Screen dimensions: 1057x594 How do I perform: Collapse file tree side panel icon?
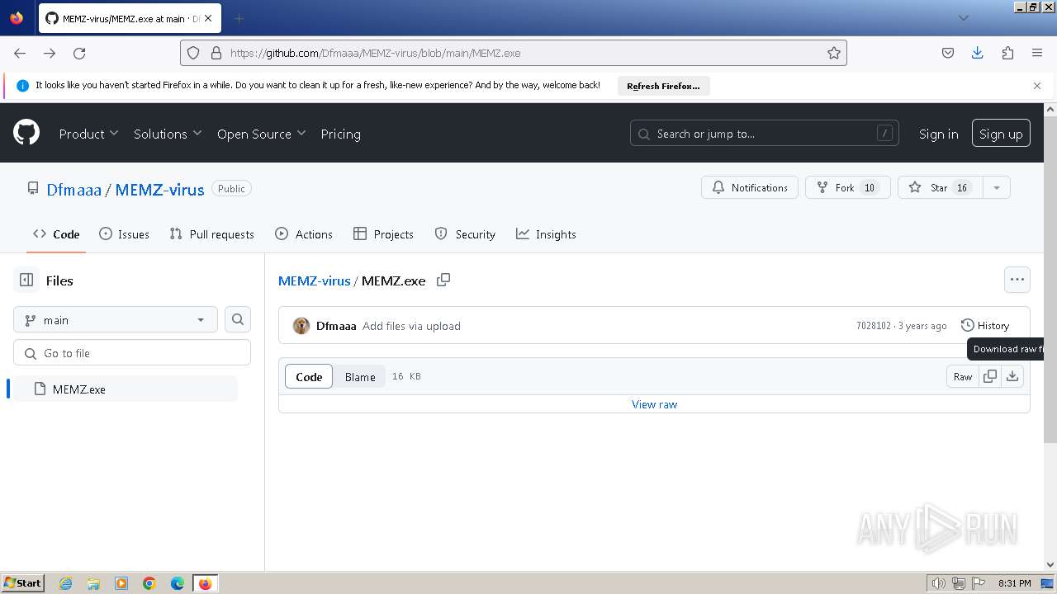point(26,280)
